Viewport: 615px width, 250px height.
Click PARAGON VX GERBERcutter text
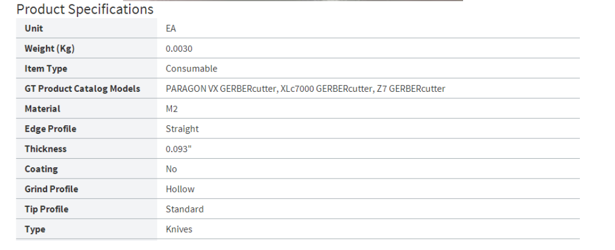221,88
